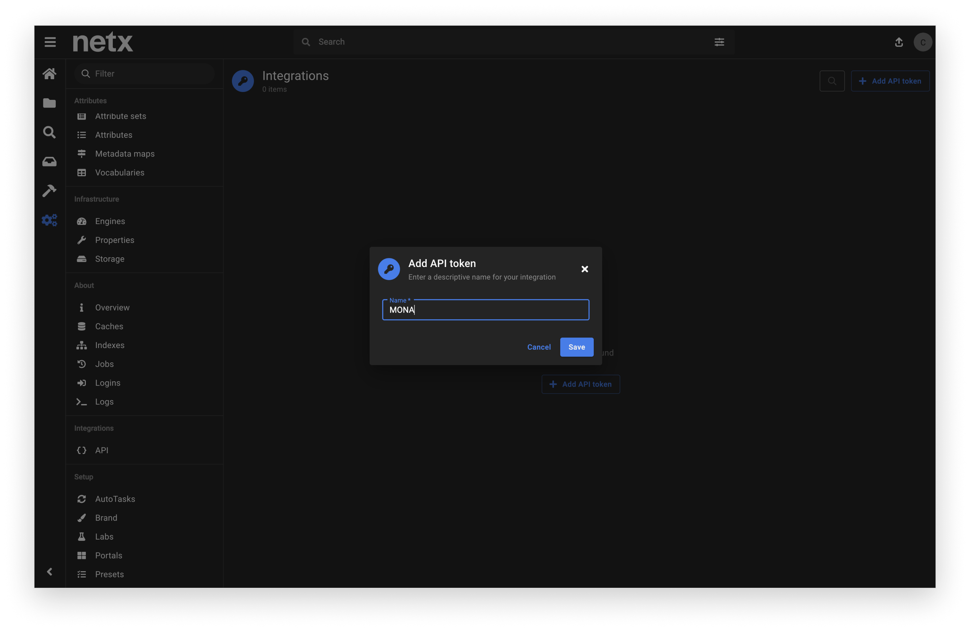The width and height of the screenshot is (970, 631).
Task: Click the Engines gauge icon
Action: tap(81, 221)
